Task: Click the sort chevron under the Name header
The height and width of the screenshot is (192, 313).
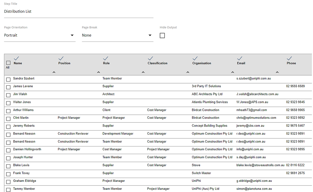Action: click(54, 72)
